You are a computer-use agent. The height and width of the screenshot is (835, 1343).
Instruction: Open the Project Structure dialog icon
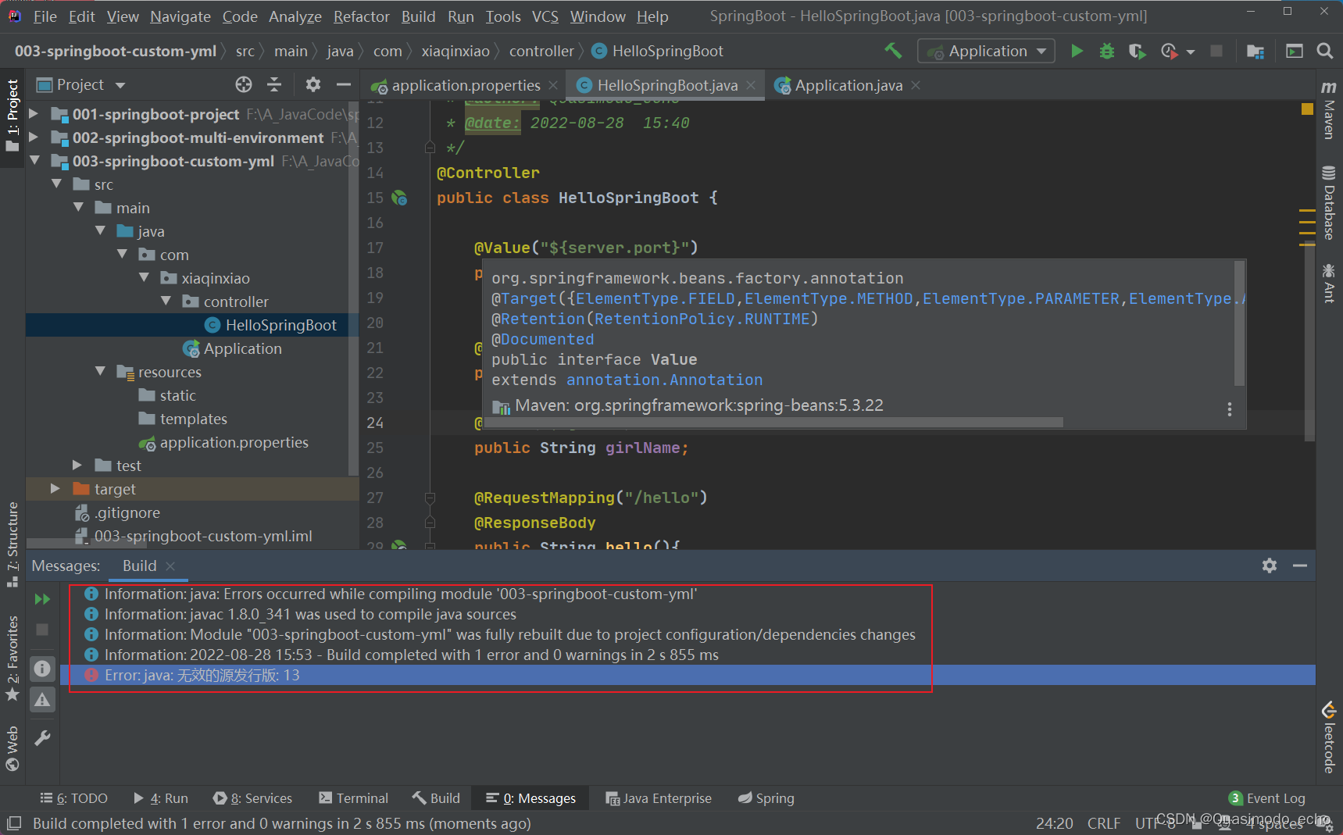pos(1255,51)
